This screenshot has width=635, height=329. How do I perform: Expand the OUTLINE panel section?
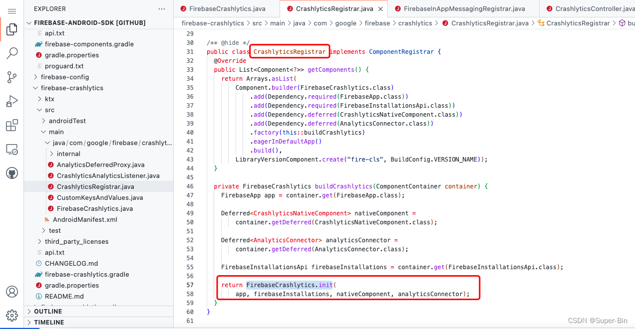(99, 312)
